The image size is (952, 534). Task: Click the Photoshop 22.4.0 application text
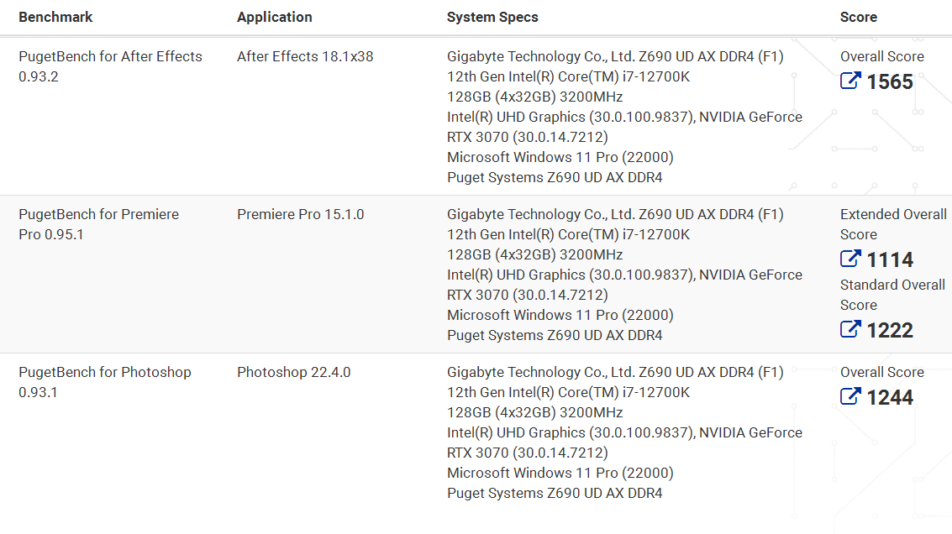[293, 372]
